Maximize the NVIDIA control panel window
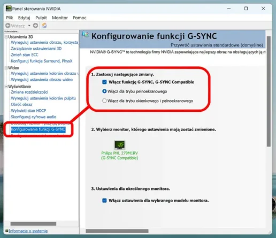This screenshot has width=276, height=238. [246, 9]
